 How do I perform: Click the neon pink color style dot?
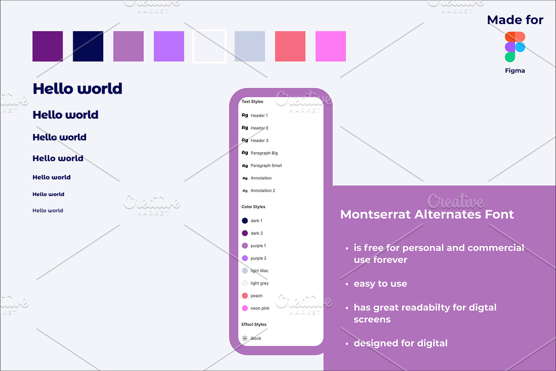click(x=245, y=308)
